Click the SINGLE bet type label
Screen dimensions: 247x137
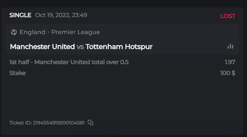point(20,15)
